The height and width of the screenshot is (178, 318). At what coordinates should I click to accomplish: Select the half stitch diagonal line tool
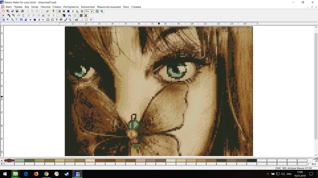tap(12, 20)
